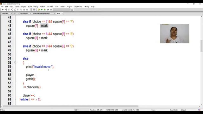Close the library management system.c tab
This screenshot has width=203, height=114.
point(55,13)
